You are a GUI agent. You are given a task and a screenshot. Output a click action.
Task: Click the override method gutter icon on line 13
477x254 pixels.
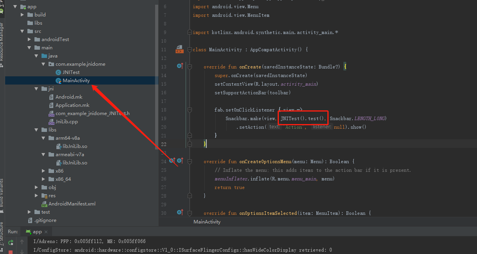coord(180,66)
